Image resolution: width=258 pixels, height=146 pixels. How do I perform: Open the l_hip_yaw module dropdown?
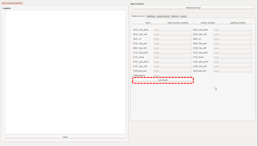(233, 44)
